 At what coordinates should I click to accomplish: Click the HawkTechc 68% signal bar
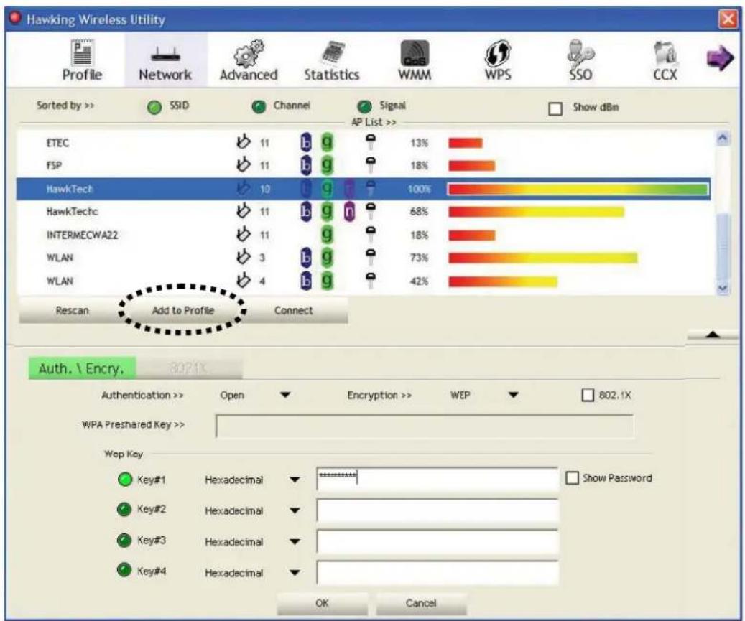tap(536, 212)
